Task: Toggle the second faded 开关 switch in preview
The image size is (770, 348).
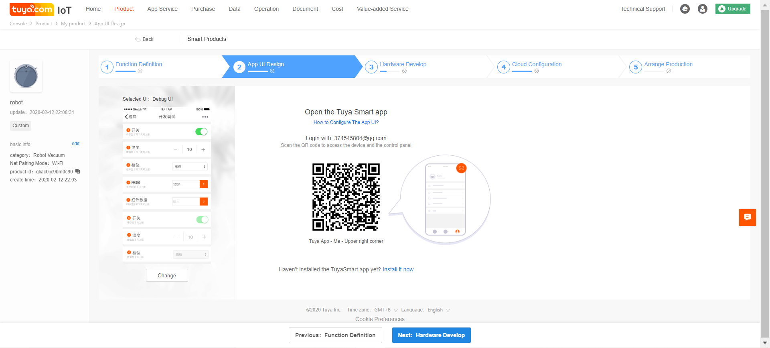Action: click(203, 220)
